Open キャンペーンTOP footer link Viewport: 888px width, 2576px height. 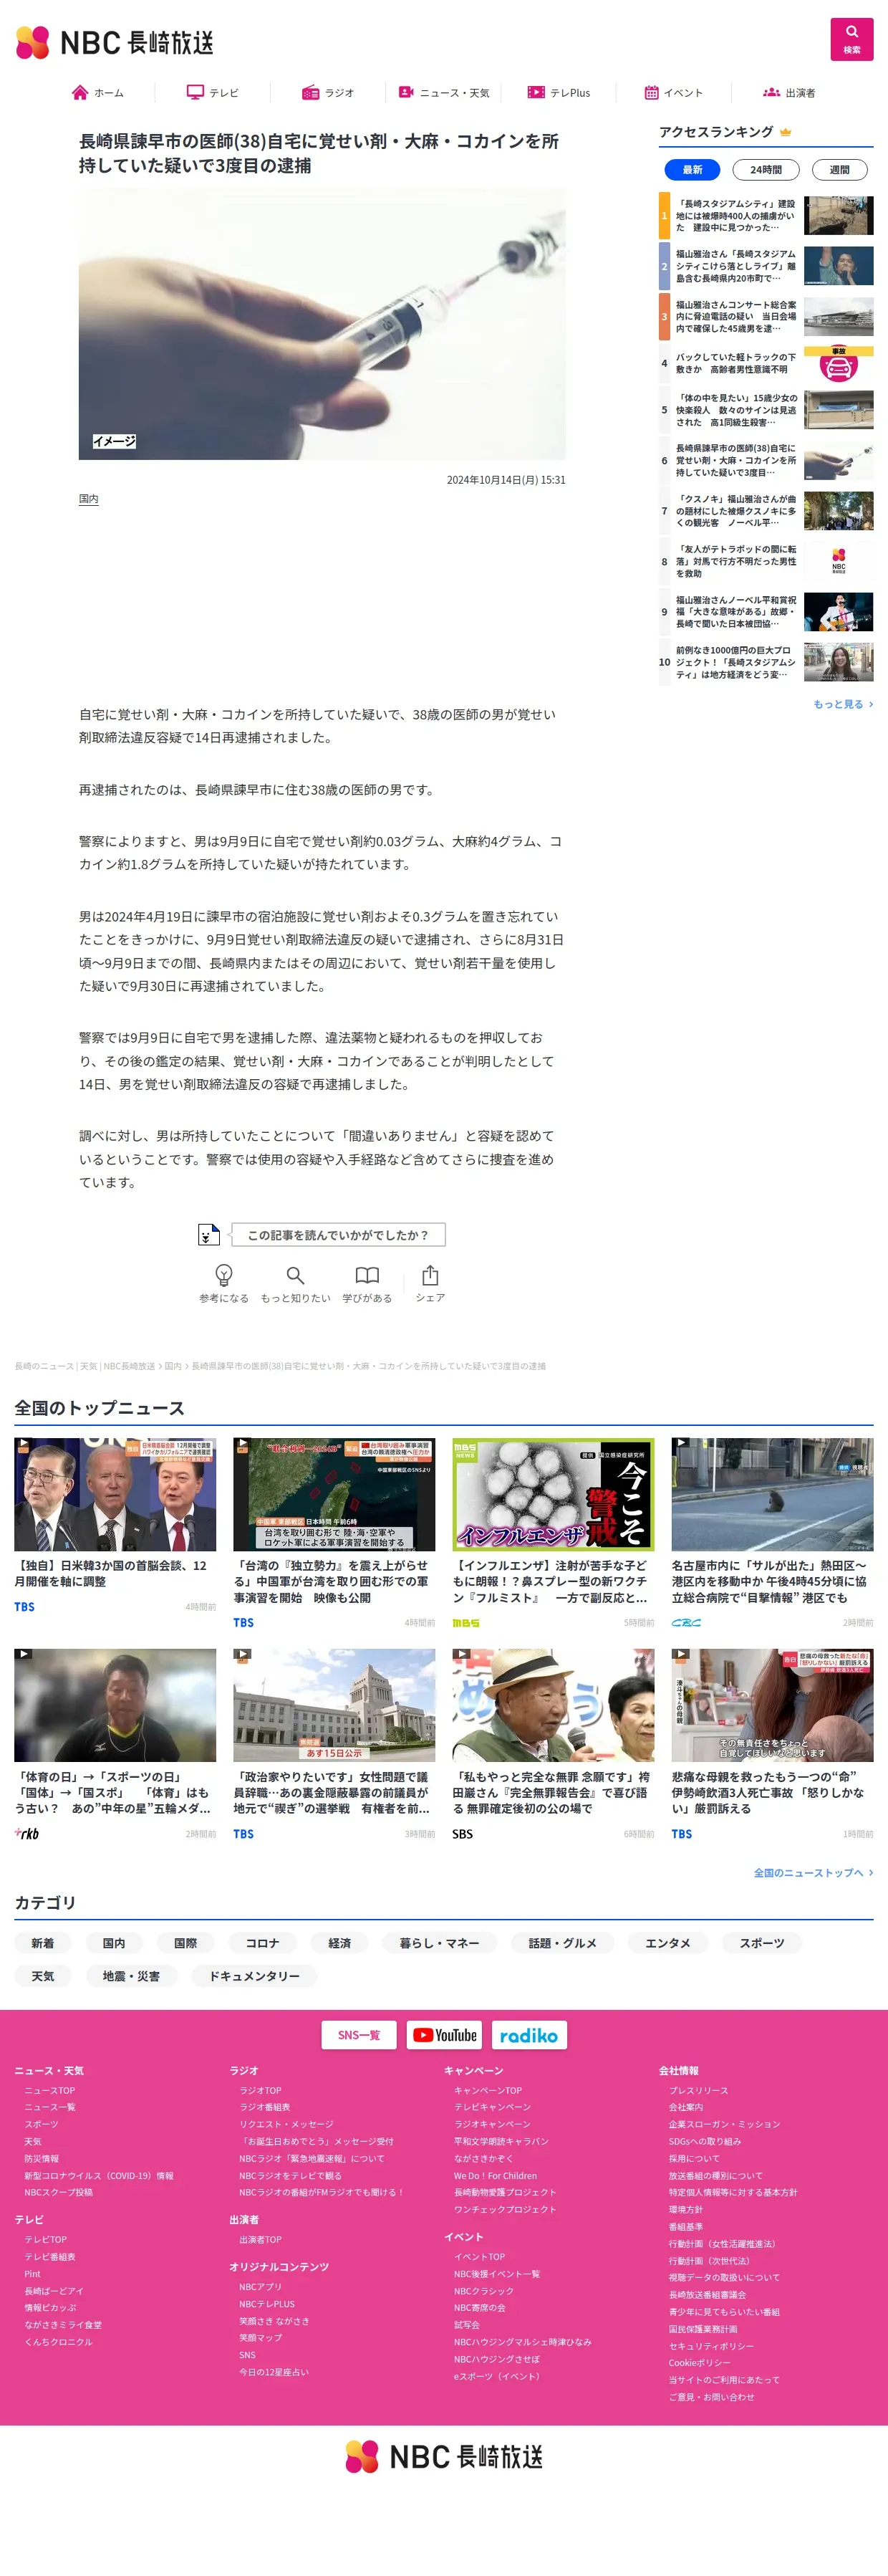pos(488,2090)
